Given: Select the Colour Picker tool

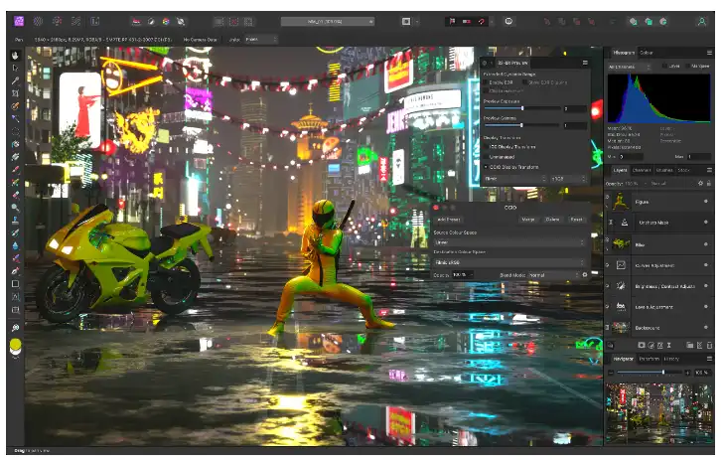Looking at the screenshot, I should [x=15, y=80].
